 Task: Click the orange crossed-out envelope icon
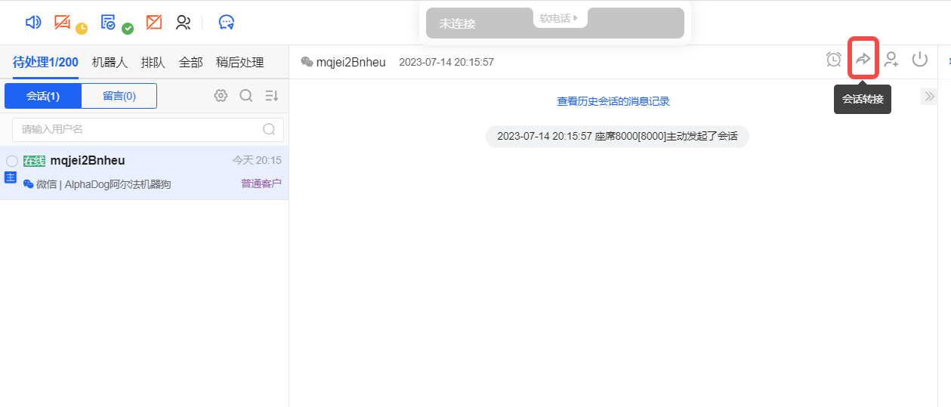pos(154,23)
